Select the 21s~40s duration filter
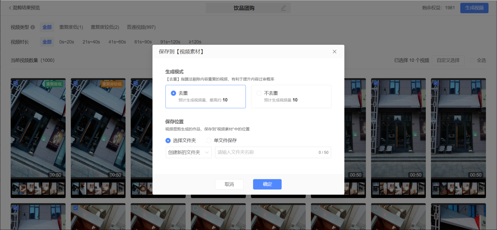The height and width of the screenshot is (230, 497). tap(91, 42)
